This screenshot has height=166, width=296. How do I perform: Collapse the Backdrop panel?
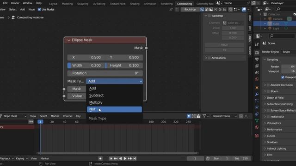point(206,16)
